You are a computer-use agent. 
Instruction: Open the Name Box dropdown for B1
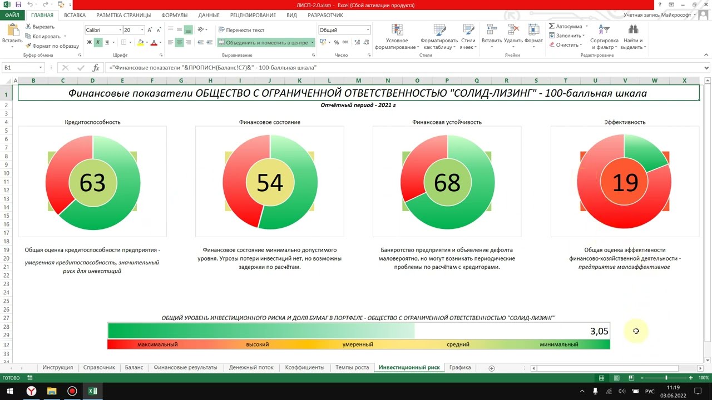coord(41,68)
